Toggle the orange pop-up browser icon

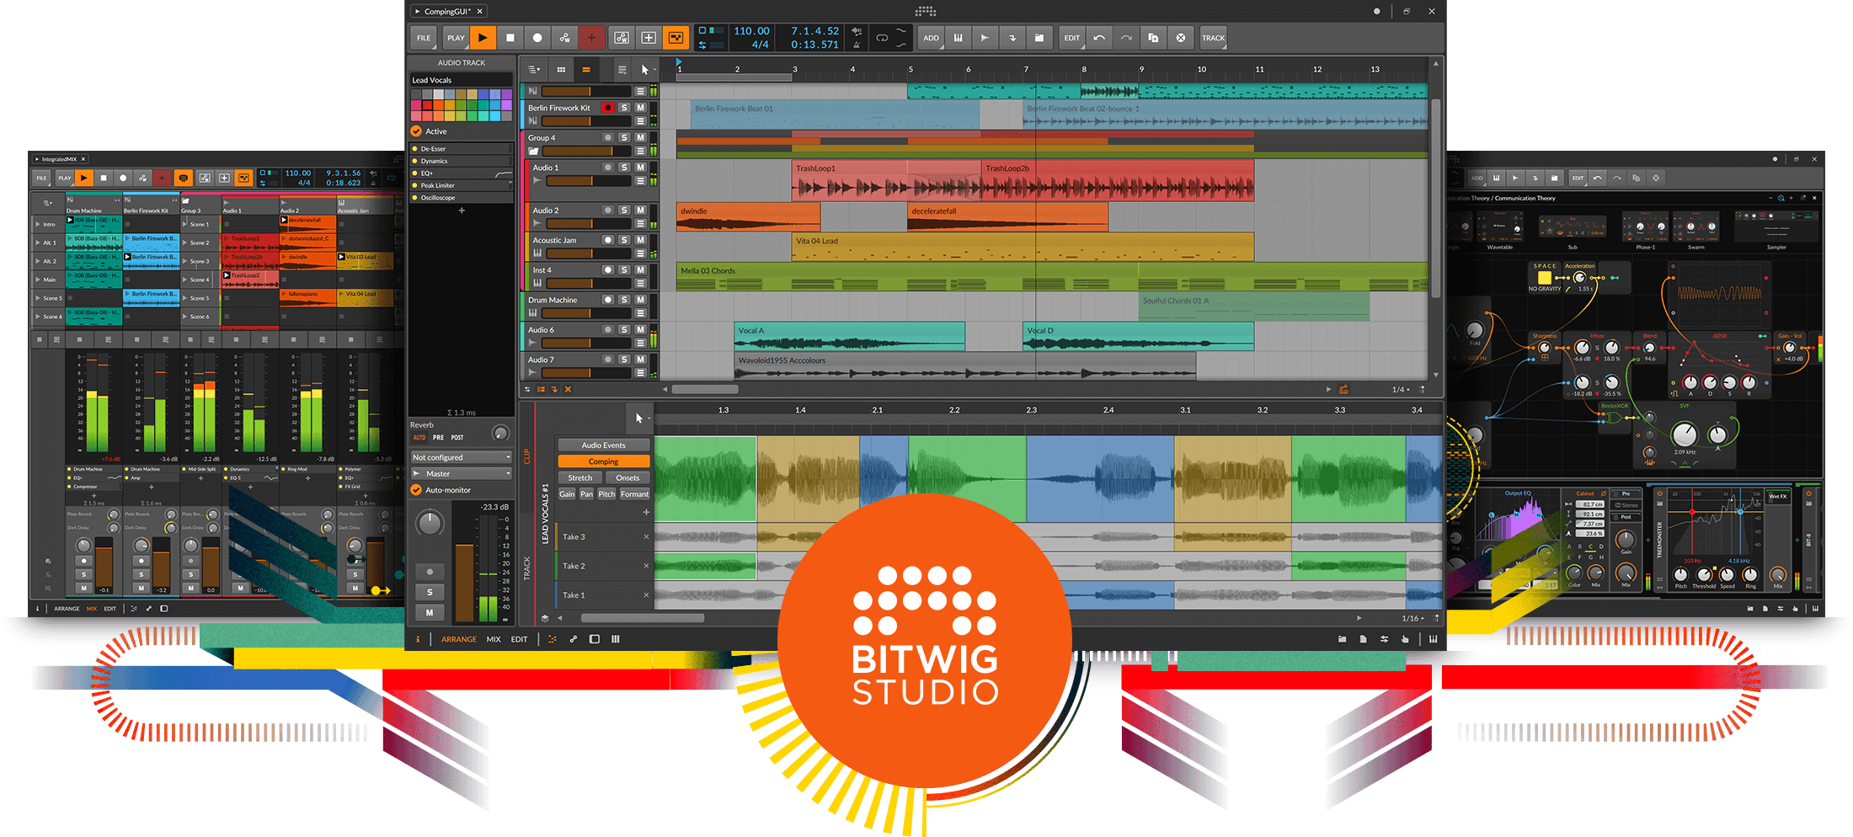[676, 38]
